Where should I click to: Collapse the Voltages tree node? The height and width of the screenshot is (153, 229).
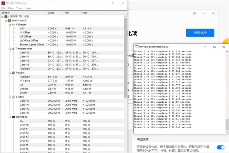pyautogui.click(x=10, y=25)
